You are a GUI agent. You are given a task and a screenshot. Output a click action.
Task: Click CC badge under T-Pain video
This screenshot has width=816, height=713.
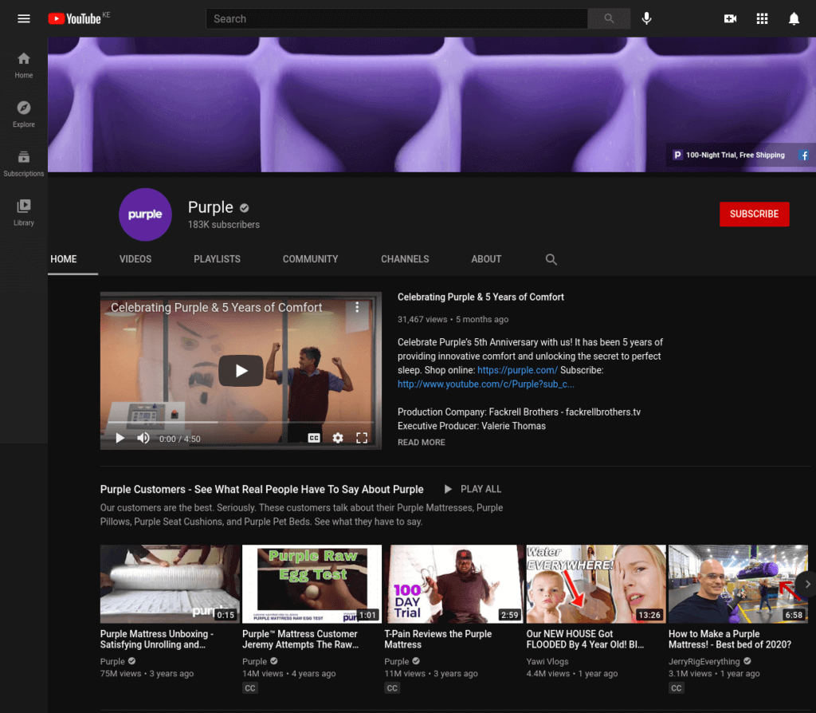click(x=392, y=688)
